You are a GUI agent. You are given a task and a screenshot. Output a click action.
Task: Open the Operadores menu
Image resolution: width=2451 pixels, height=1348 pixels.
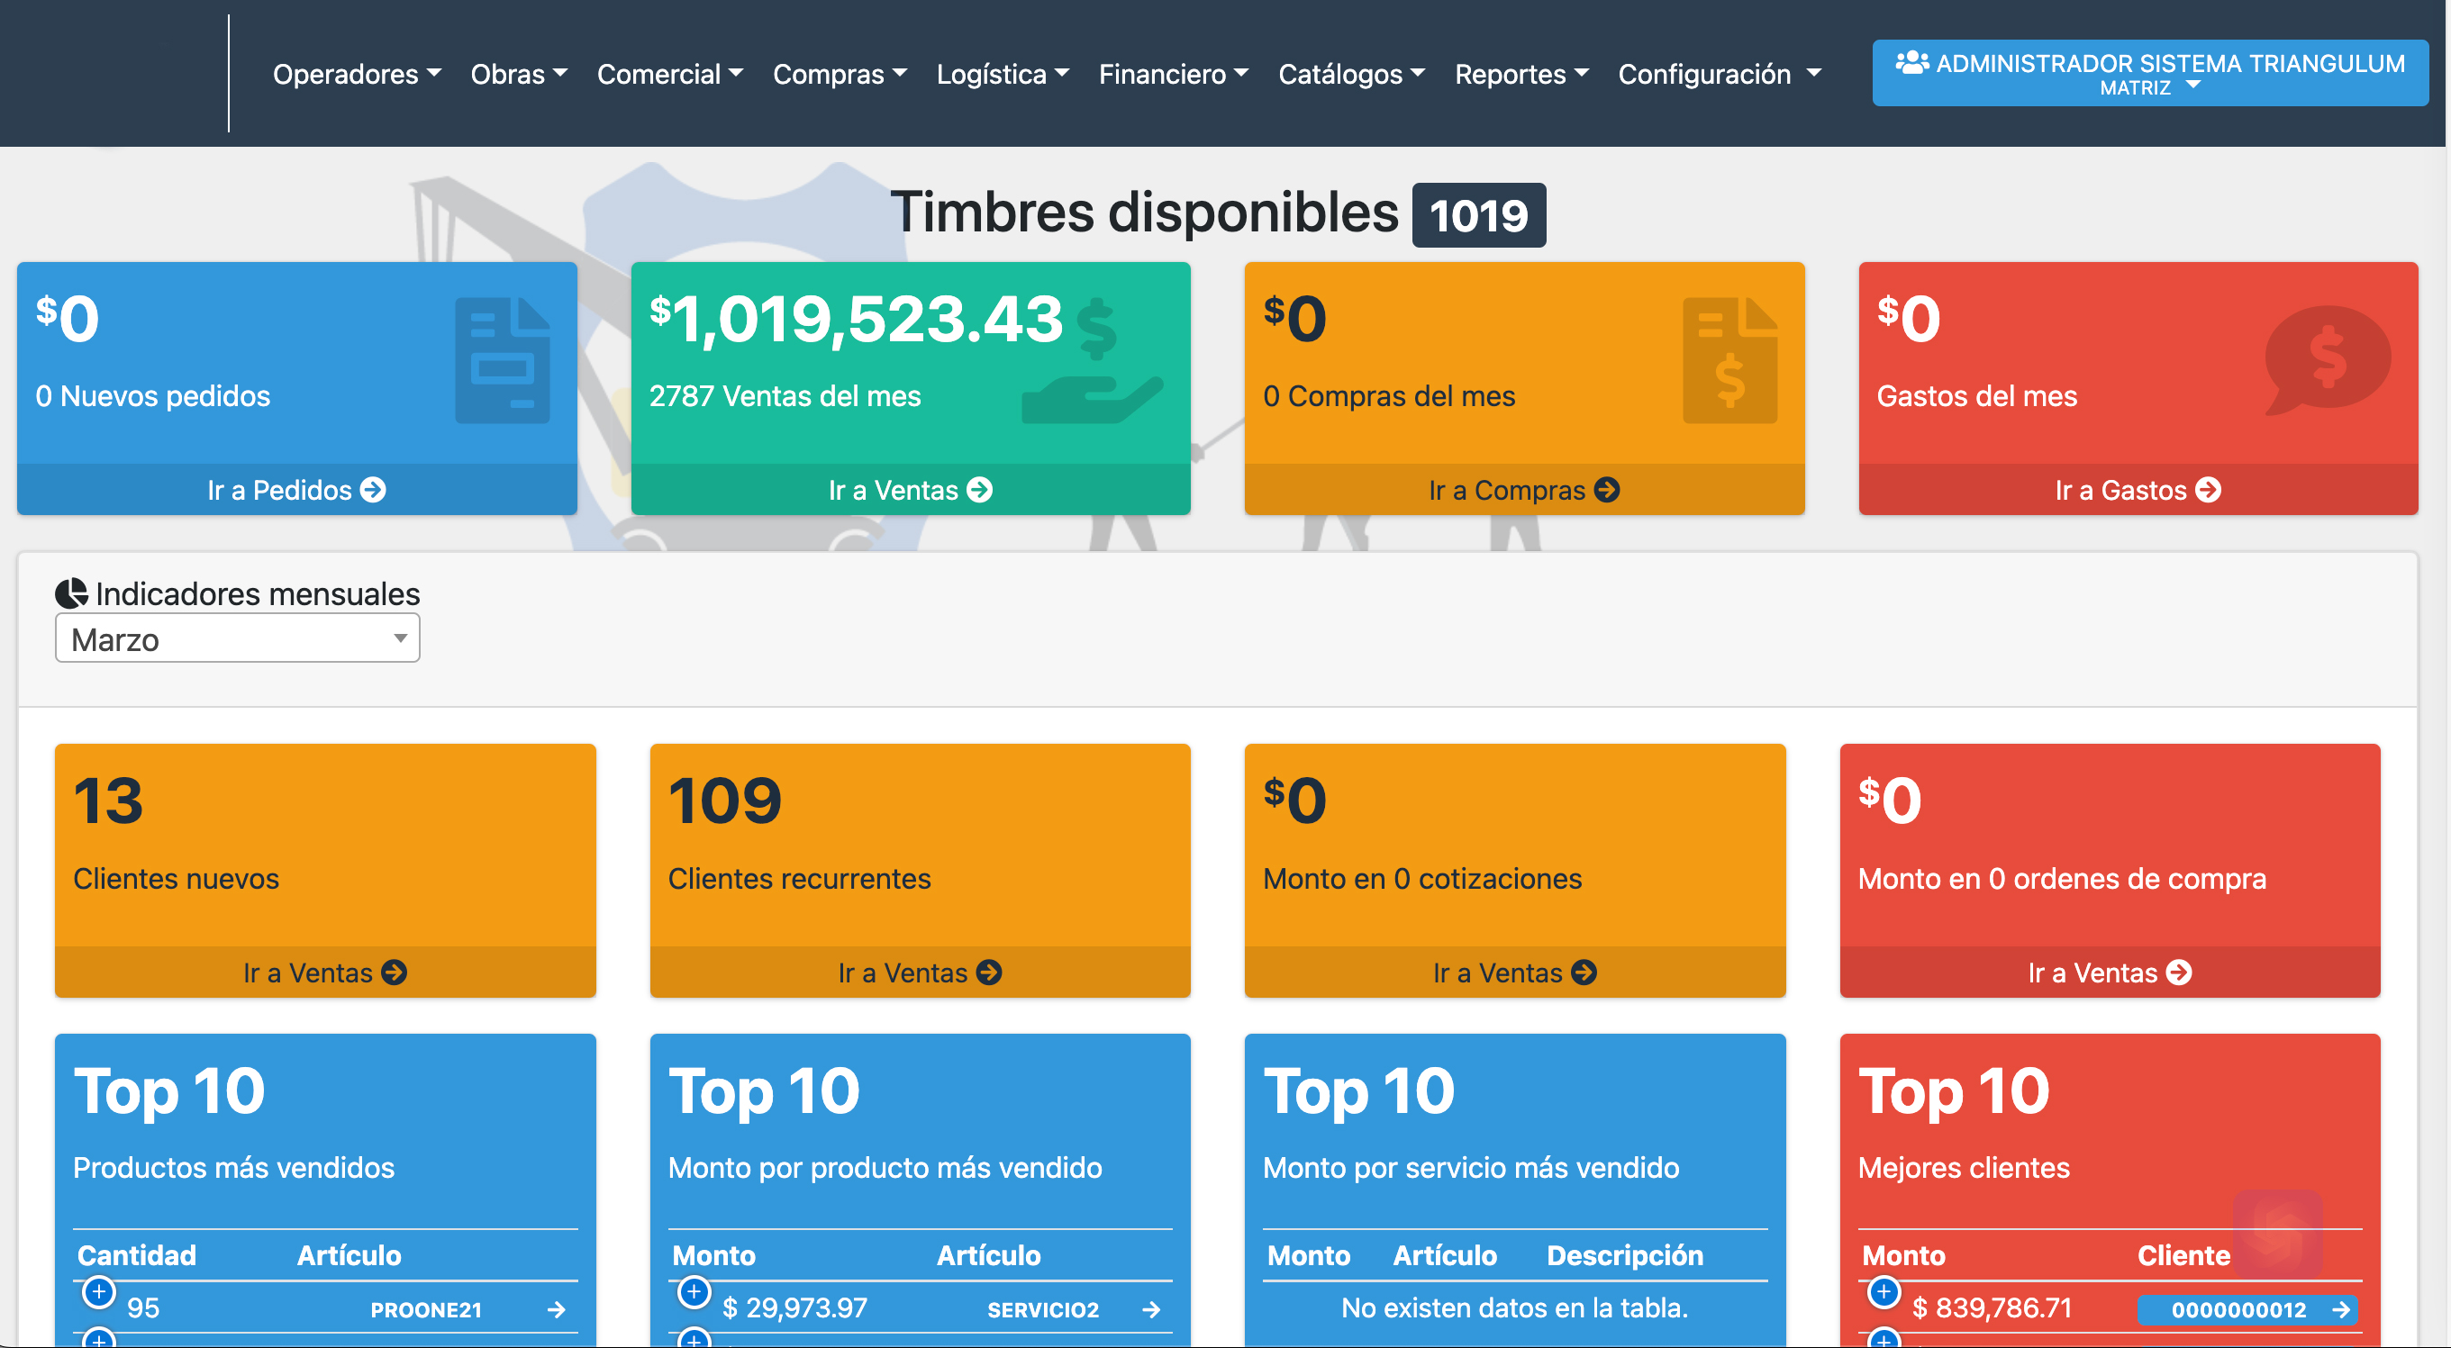point(357,74)
